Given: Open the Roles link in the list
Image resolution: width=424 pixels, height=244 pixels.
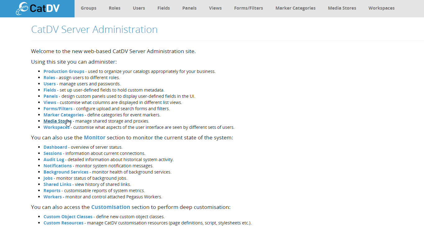Looking at the screenshot, I should 49,78.
